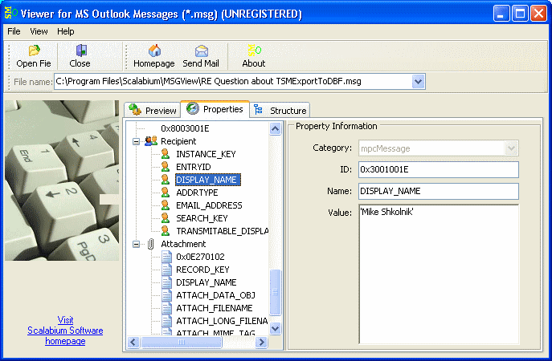Select the selected DISPLAY_NAME recipient row
The image size is (552, 361).
[208, 180]
